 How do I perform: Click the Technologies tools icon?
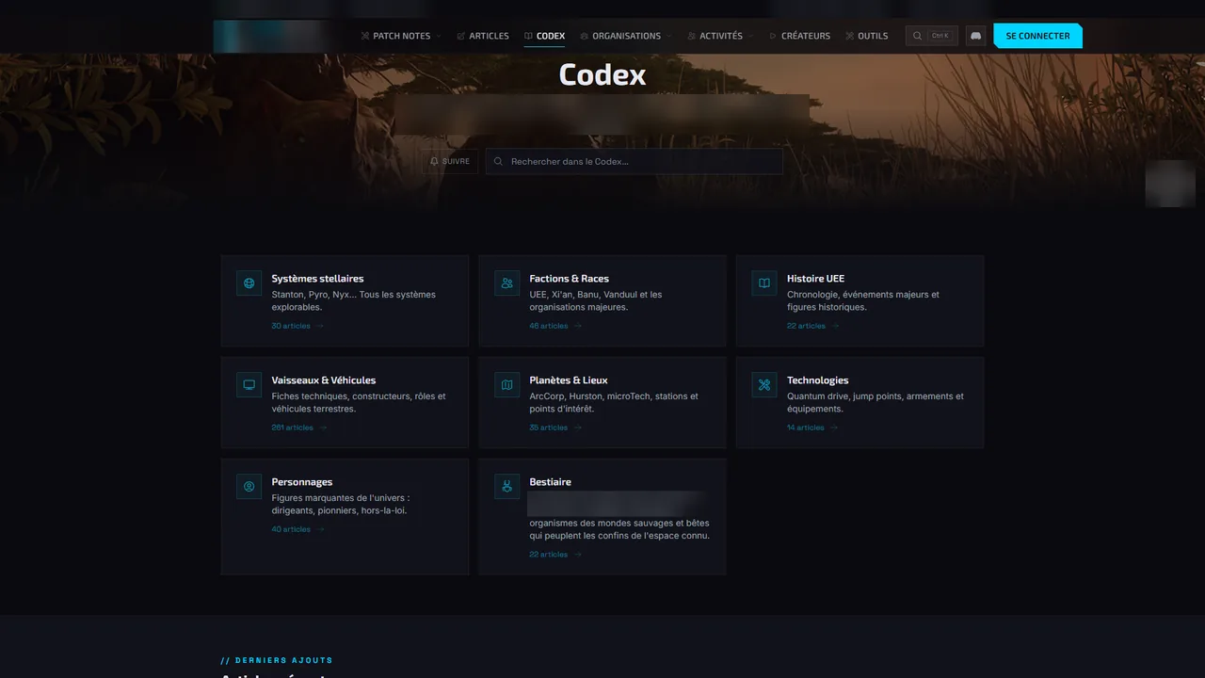764,384
